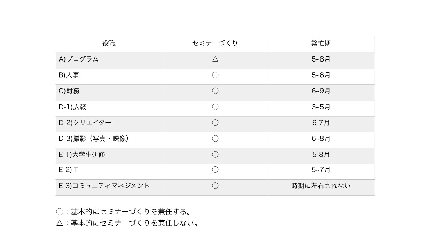
Task: Click the 役職 column header
Action: tap(109, 43)
